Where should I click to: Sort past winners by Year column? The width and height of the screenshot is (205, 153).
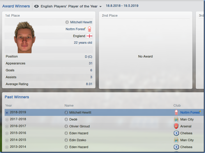[x=8, y=105]
